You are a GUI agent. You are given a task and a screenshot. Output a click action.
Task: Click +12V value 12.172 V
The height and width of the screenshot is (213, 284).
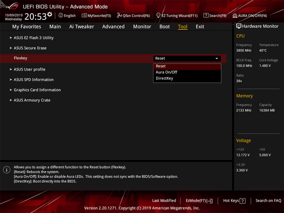243,155
